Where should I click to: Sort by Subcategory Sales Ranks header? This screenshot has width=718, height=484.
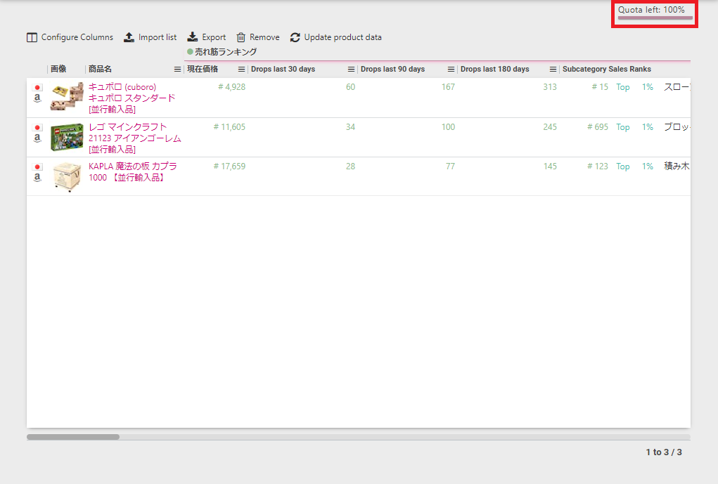(607, 69)
